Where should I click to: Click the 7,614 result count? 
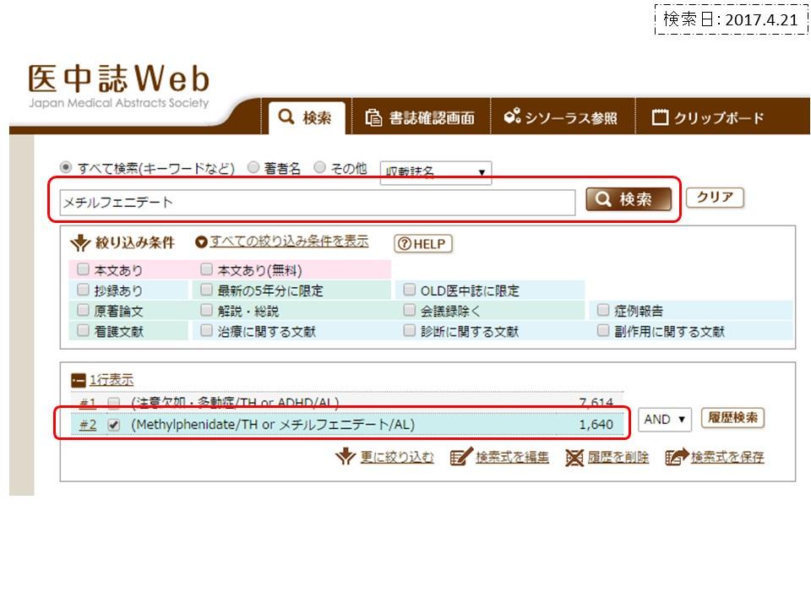596,403
